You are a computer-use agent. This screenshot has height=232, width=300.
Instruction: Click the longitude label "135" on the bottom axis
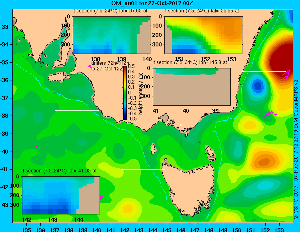click(26, 230)
